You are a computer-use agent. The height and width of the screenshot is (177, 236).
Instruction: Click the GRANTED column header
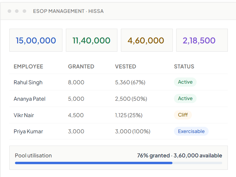tap(81, 66)
